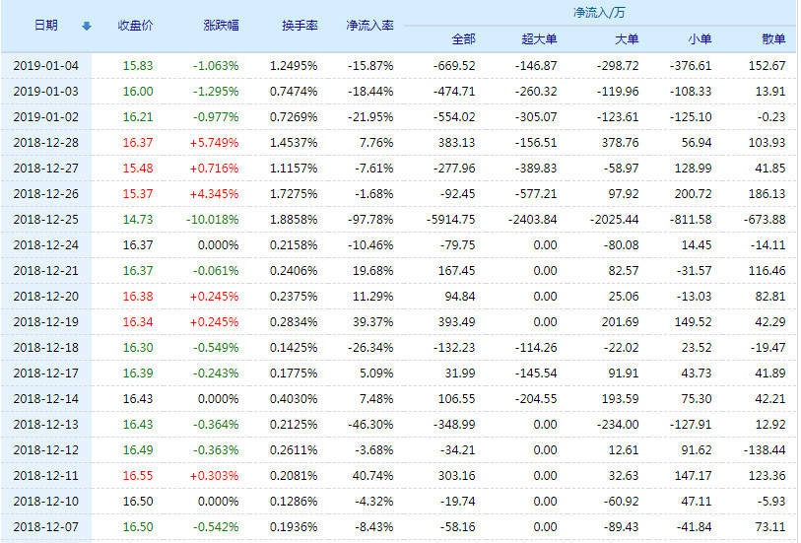
Task: Click the blue sort arrow beside 日期
Action: (86, 26)
